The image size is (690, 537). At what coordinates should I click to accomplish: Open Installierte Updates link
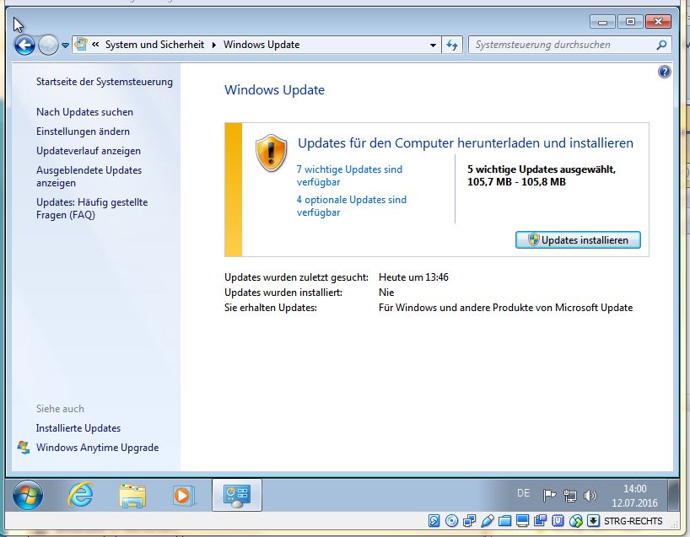(78, 428)
